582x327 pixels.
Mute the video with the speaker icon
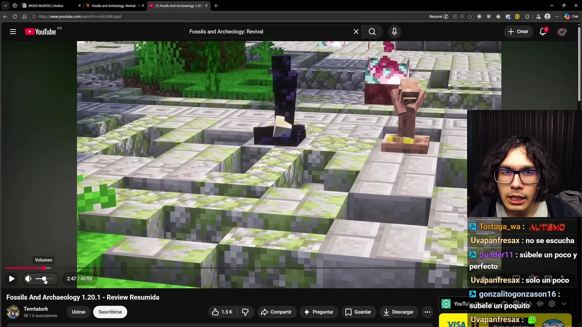28,279
